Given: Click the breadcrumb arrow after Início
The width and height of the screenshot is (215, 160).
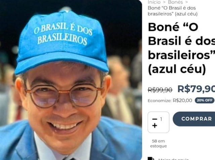Looking at the screenshot, I should click(164, 2).
